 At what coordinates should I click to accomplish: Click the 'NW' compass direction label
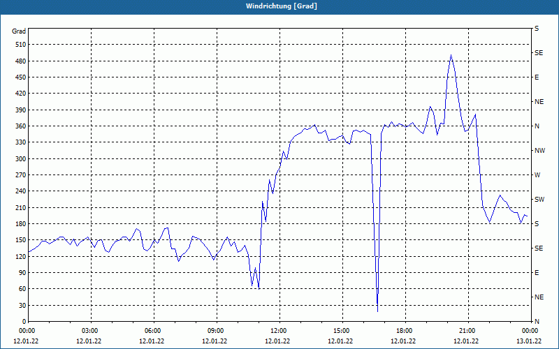(x=539, y=151)
